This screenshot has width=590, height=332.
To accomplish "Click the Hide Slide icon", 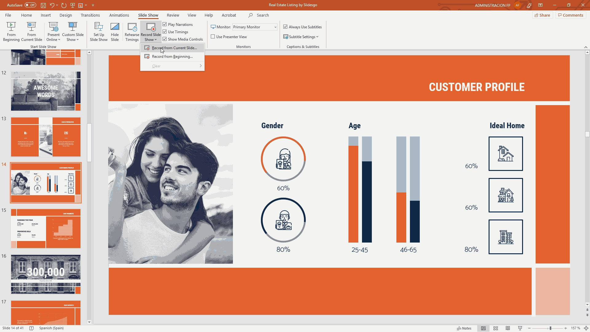I will point(115,27).
